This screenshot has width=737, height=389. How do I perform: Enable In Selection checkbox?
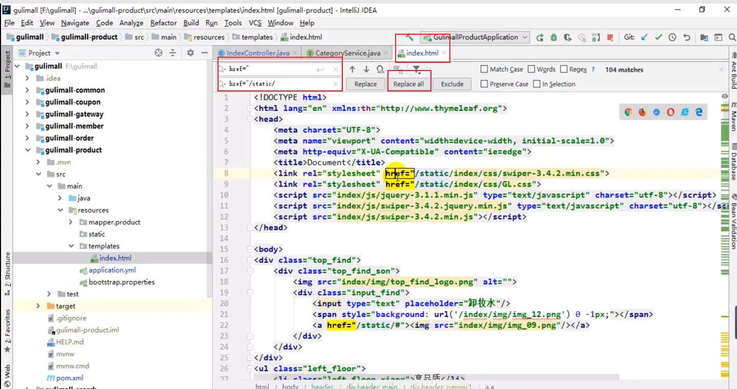[x=537, y=84]
